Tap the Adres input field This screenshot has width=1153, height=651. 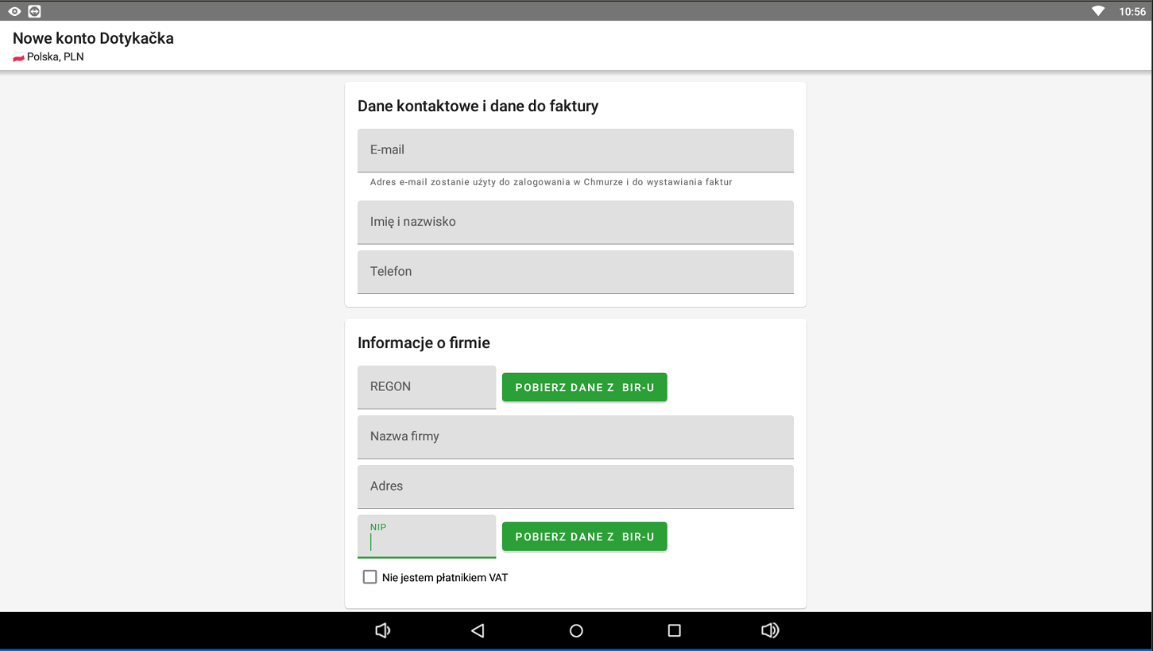[x=575, y=486]
